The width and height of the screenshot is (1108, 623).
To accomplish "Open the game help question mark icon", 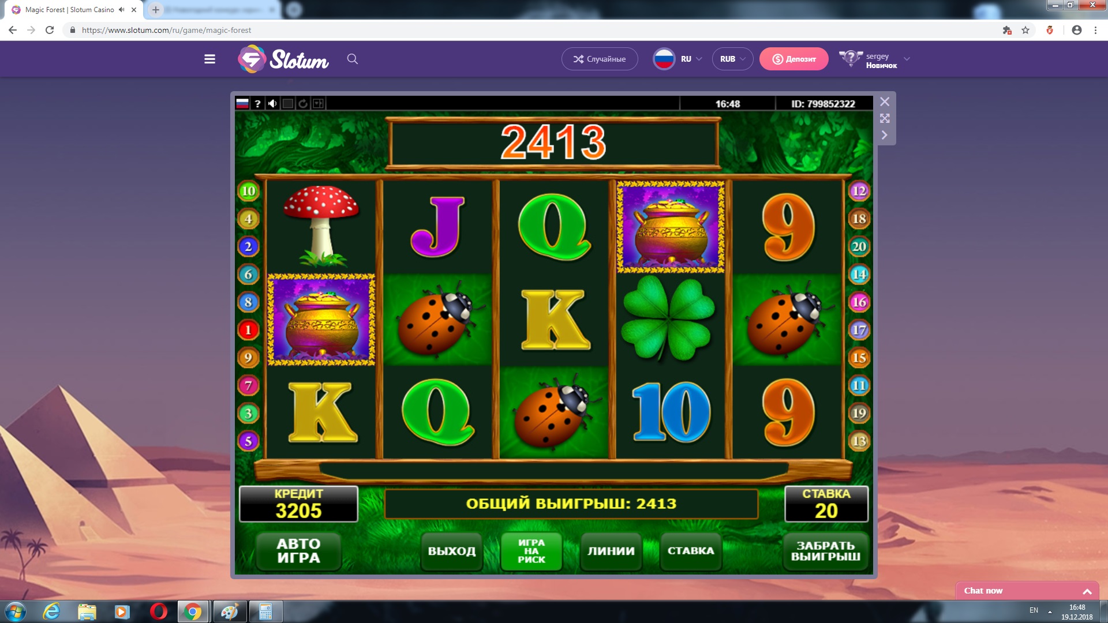I will point(257,104).
